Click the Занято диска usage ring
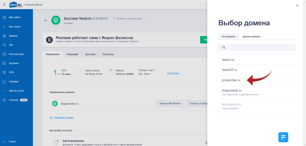Viewport: 306px width, 146px height. click(80, 72)
